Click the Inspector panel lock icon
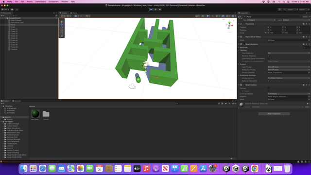This screenshot has width=311, height=175. (307, 13)
